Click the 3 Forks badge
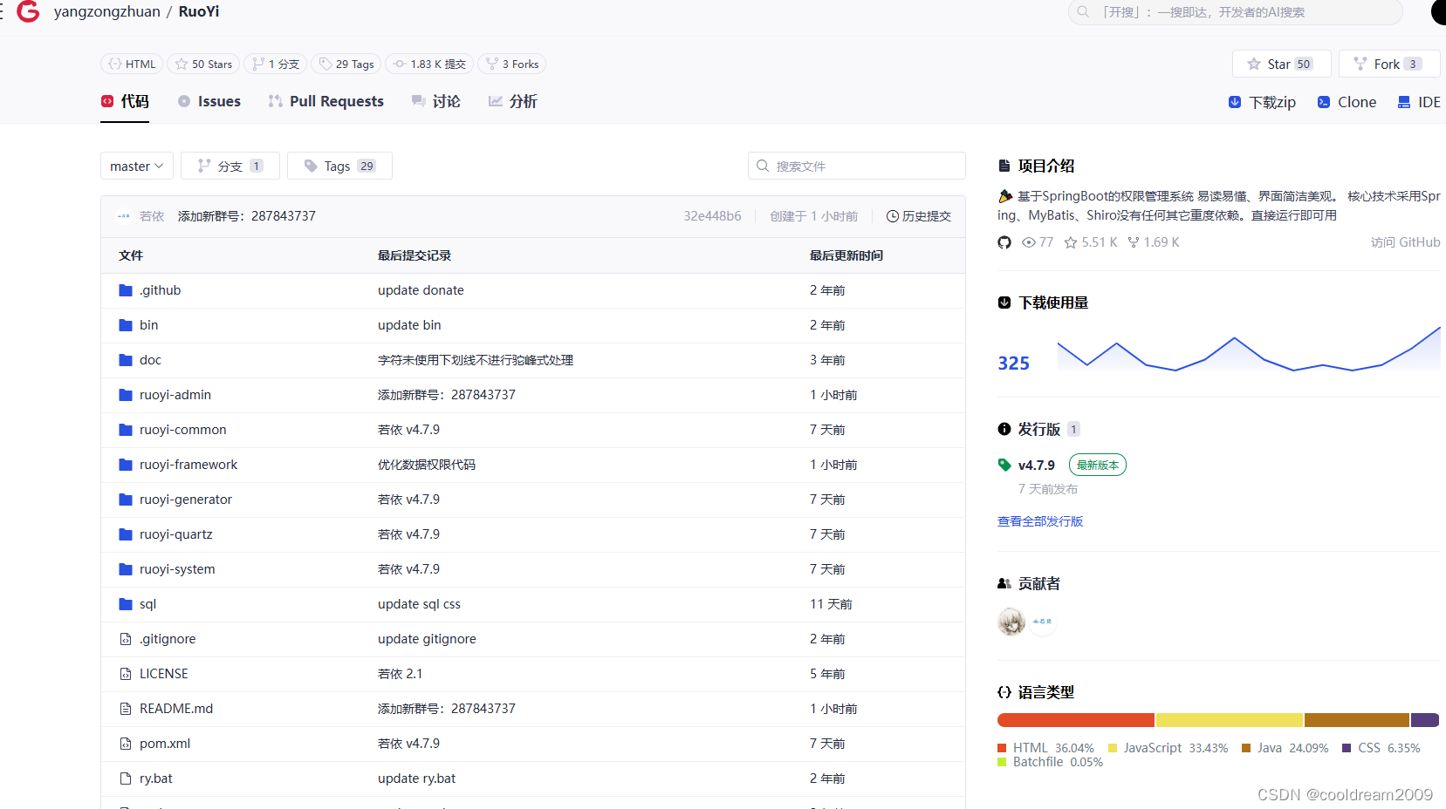This screenshot has height=809, width=1446. point(512,64)
